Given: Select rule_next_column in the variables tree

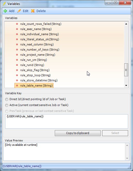Looking at the screenshot, I should 37,44.
